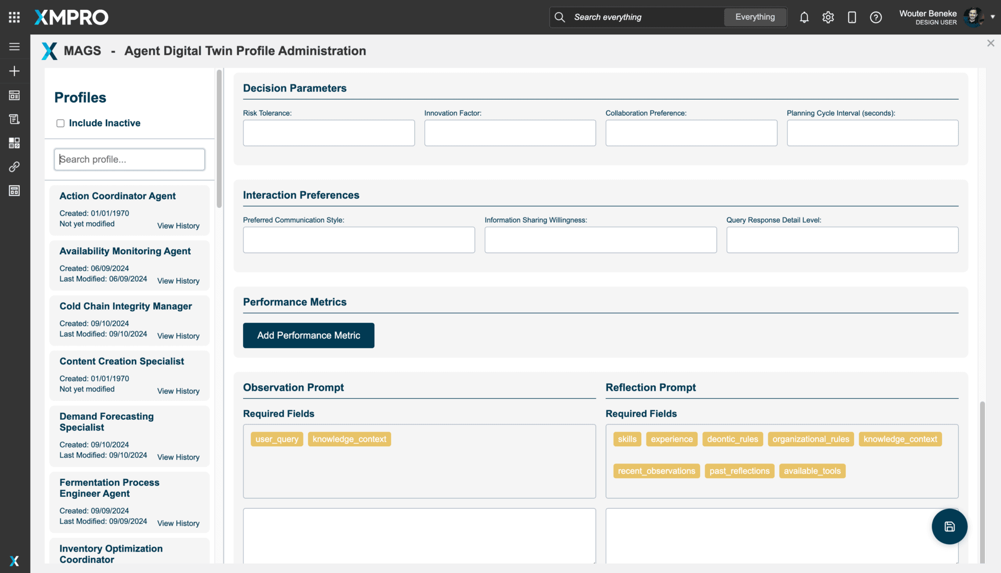Click the Risk Tolerance input field

(x=328, y=133)
